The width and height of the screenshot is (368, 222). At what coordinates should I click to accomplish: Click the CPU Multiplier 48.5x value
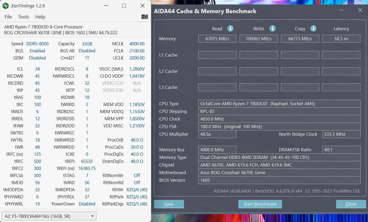click(x=217, y=134)
